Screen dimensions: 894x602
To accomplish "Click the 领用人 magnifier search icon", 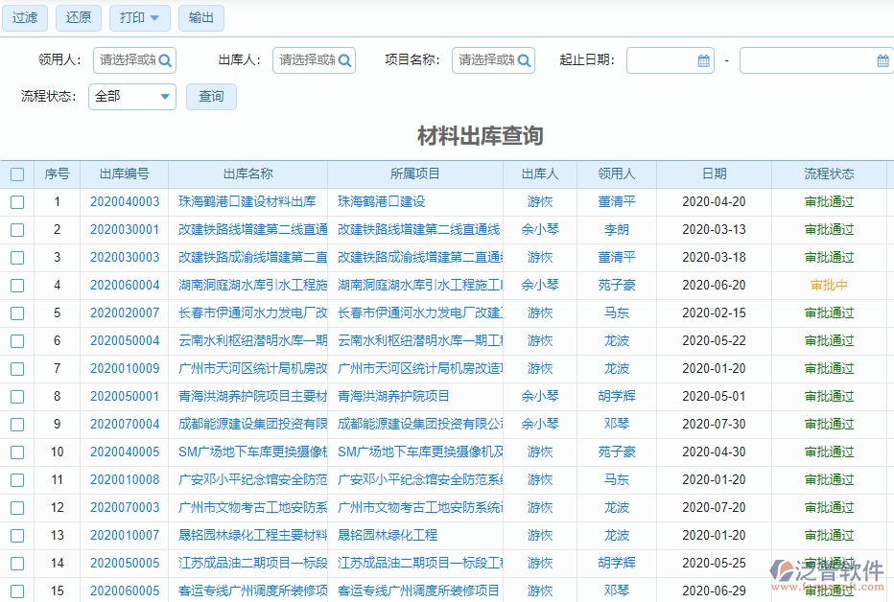I will click(163, 59).
